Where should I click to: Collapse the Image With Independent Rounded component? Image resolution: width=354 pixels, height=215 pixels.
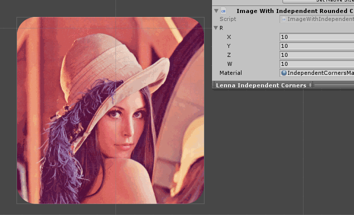tap(216, 11)
